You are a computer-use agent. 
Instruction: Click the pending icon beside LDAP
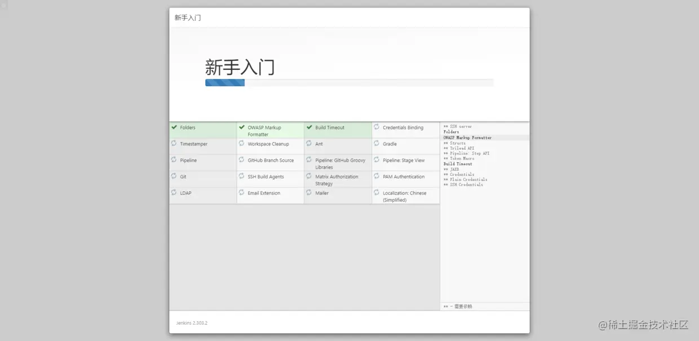[174, 193]
